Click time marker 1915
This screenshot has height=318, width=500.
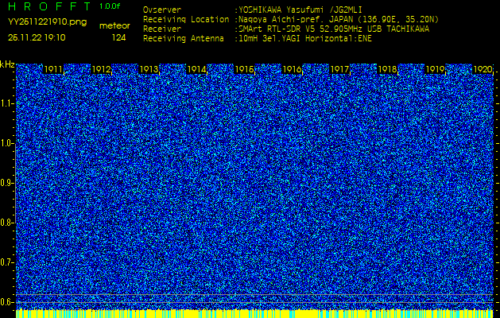pos(244,69)
